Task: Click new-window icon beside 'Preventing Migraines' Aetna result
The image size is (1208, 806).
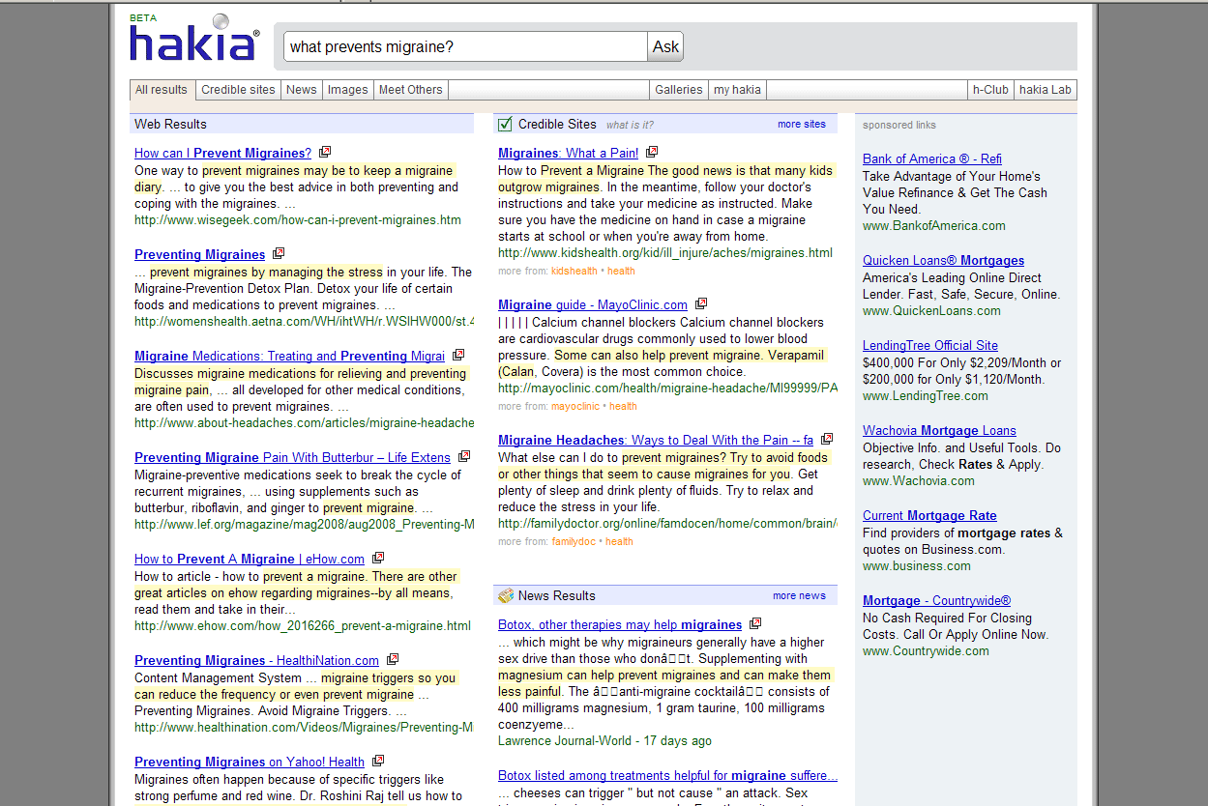Action: pyautogui.click(x=279, y=253)
